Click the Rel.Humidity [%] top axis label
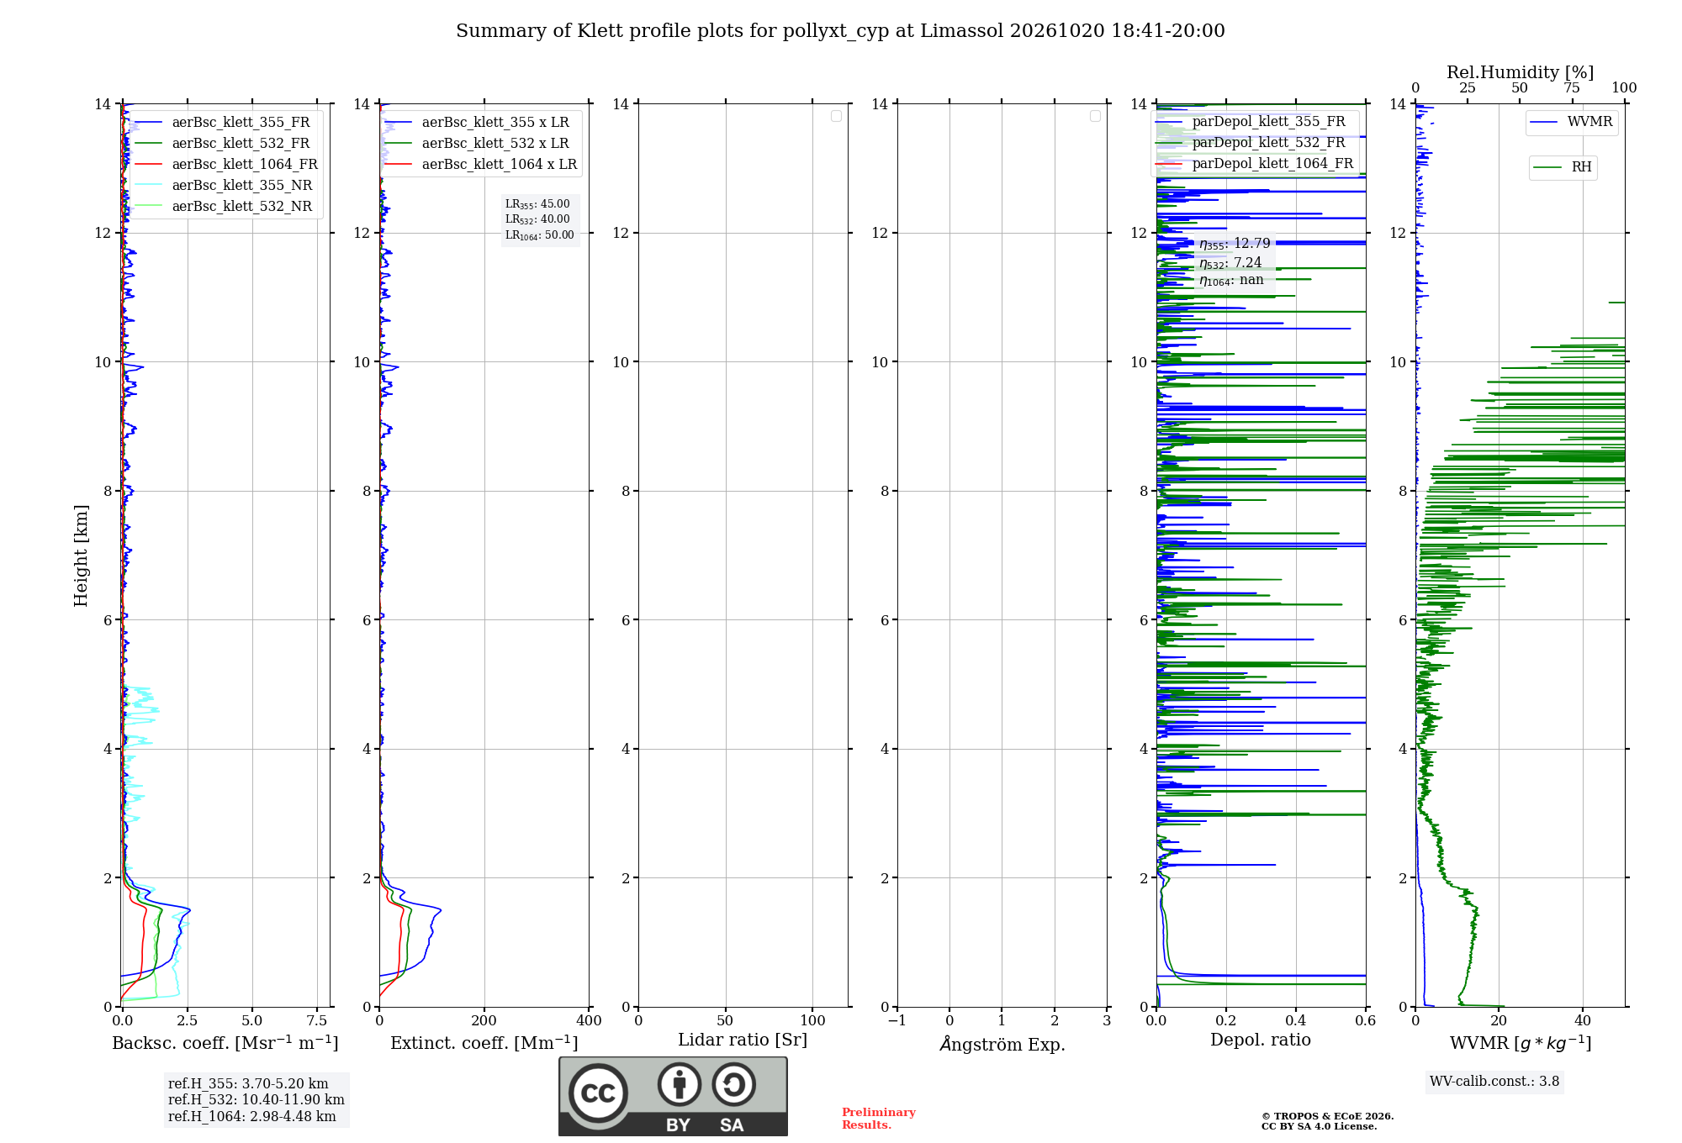 point(1520,72)
